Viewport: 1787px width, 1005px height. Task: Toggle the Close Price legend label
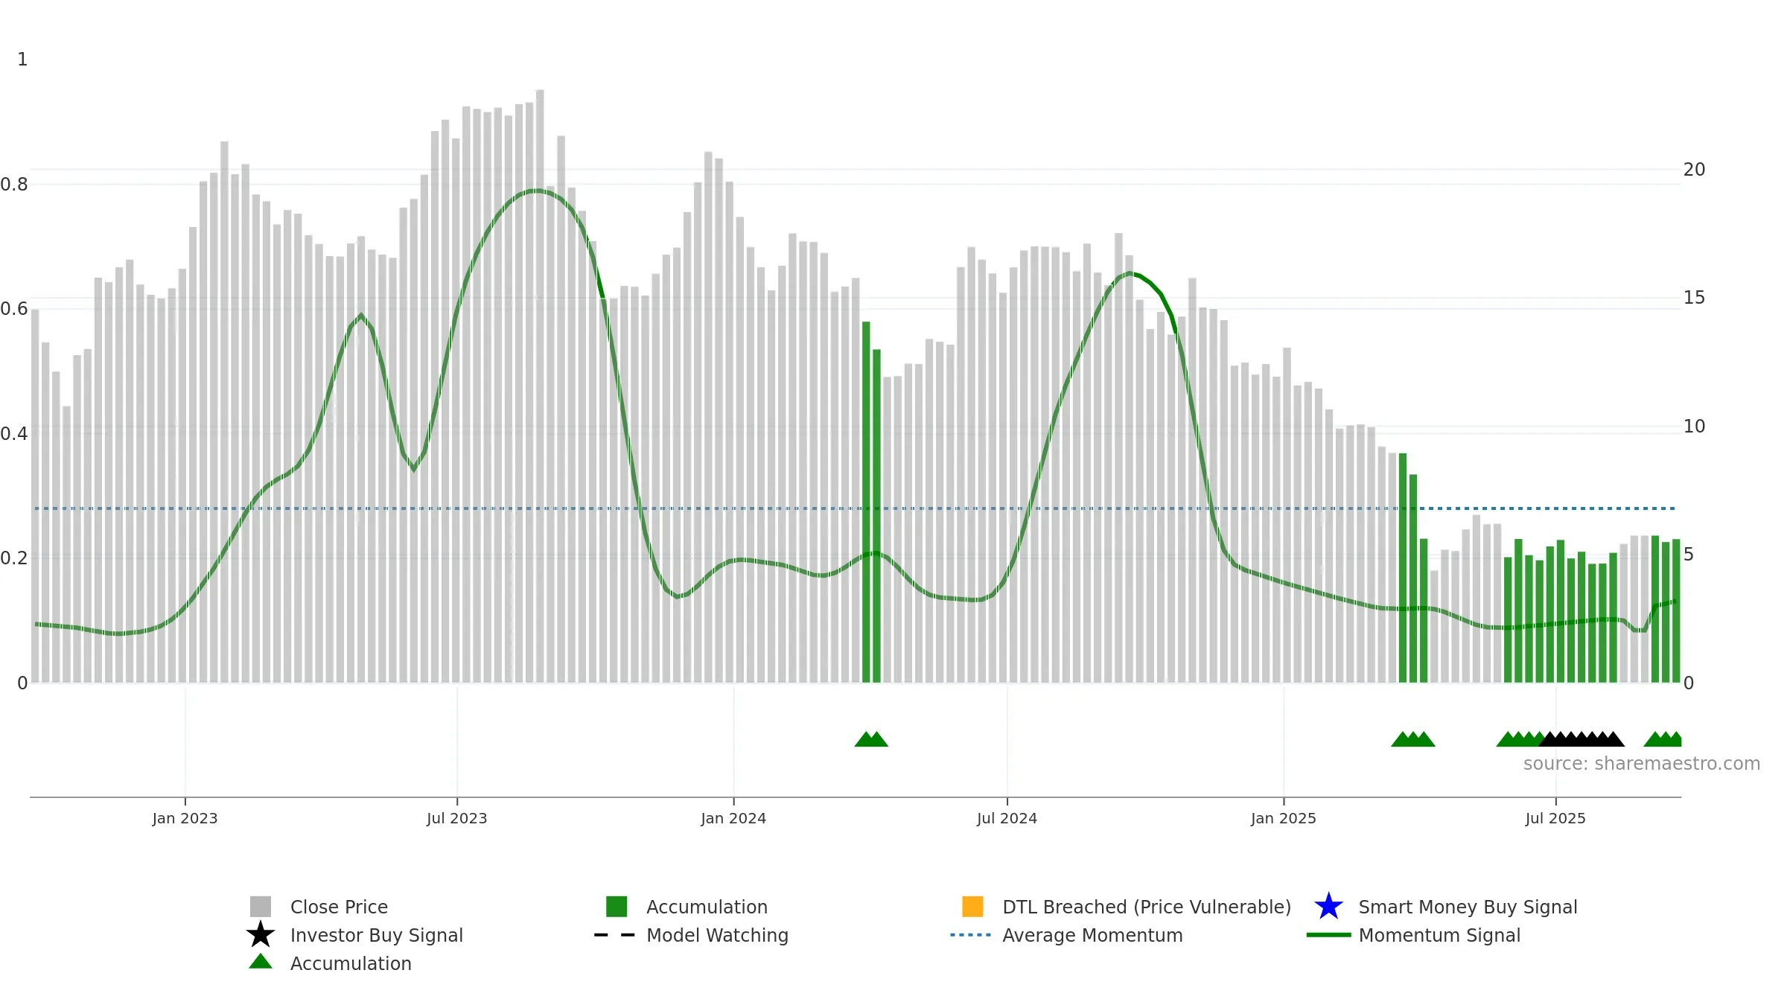point(339,907)
